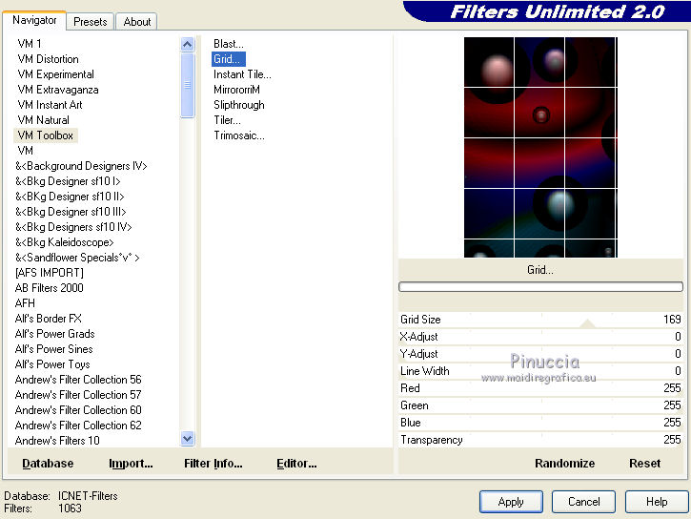Click the grid filter preview image
The image size is (691, 519).
pyautogui.click(x=539, y=147)
